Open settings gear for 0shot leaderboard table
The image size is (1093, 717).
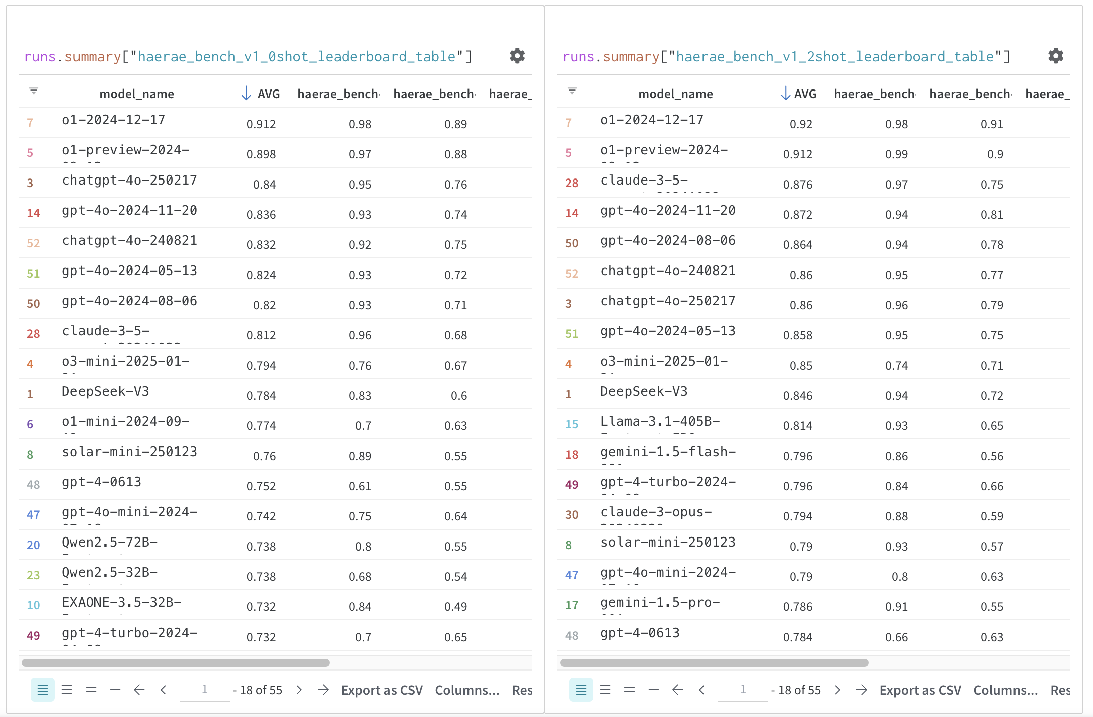coord(517,56)
